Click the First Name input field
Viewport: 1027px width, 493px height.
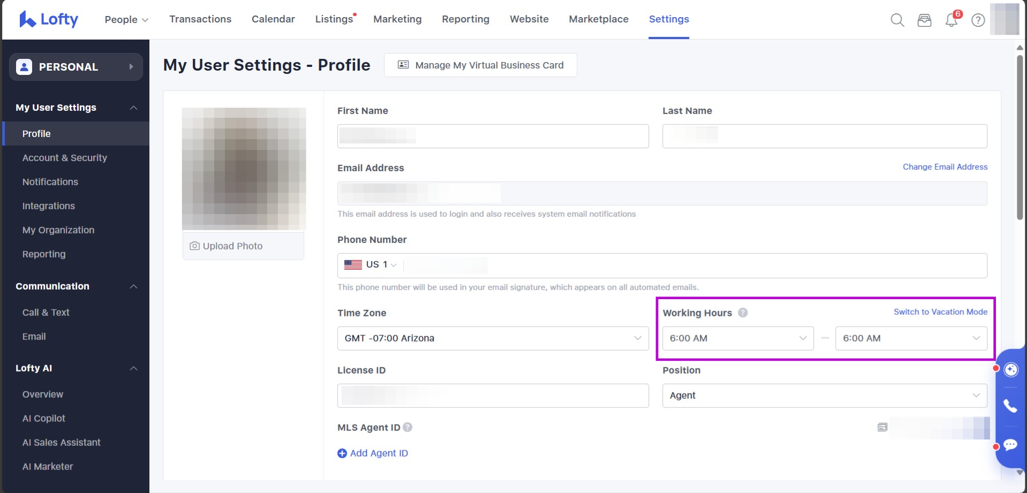pos(493,136)
